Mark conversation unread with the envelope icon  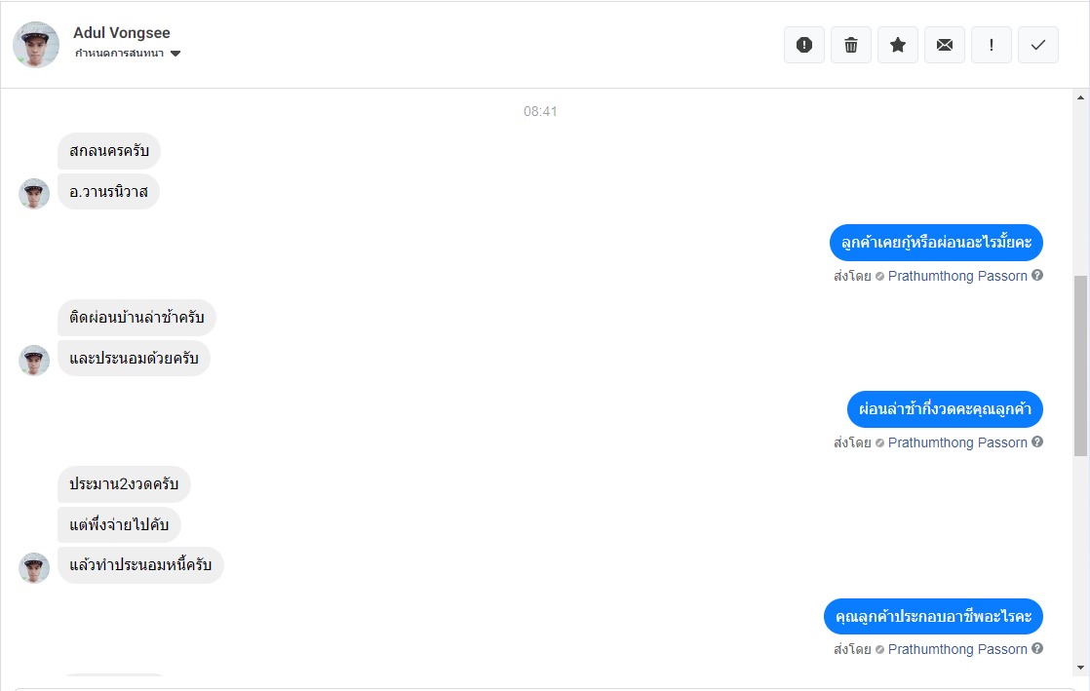(945, 45)
